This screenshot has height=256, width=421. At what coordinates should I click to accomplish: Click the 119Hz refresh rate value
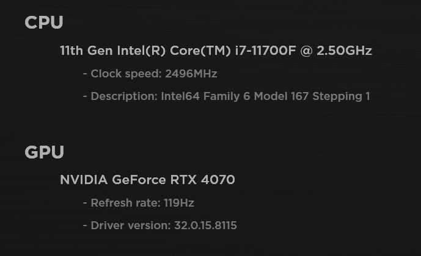179,203
